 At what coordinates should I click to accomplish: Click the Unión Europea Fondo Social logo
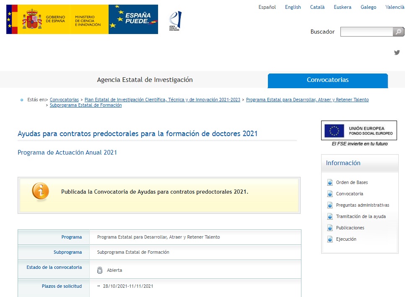(359, 131)
